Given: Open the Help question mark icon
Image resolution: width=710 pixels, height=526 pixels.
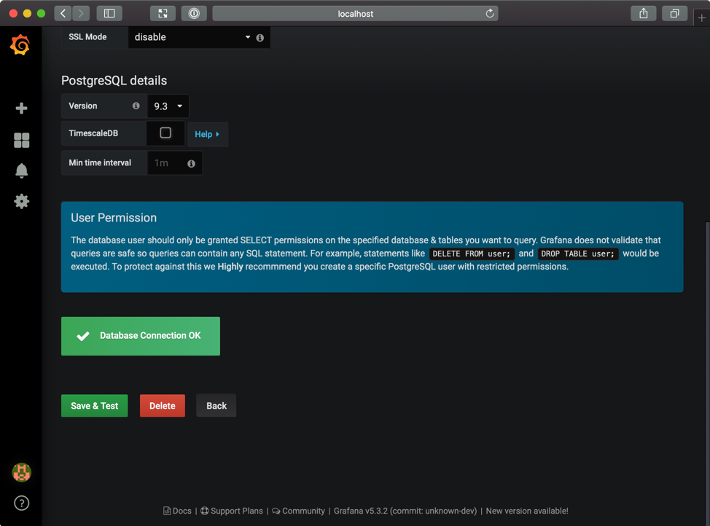Looking at the screenshot, I should [x=21, y=503].
